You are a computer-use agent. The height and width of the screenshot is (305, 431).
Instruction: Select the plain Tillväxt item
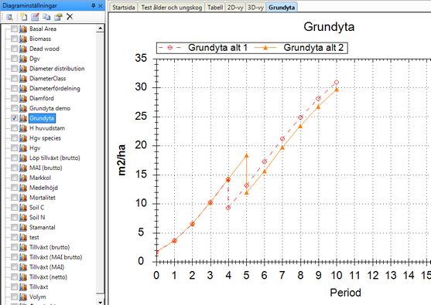(39, 287)
